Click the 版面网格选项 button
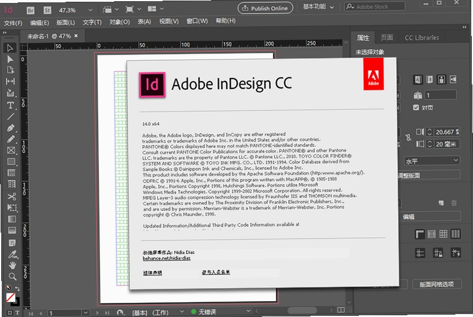473x317 pixels. click(436, 284)
